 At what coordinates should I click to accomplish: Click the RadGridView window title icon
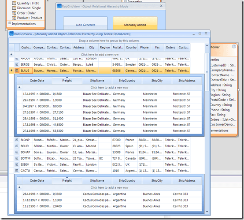coord(11,34)
